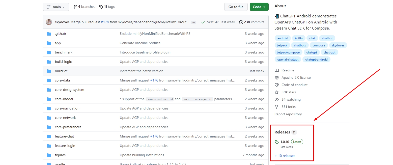Click the app folder icon

click(49, 43)
